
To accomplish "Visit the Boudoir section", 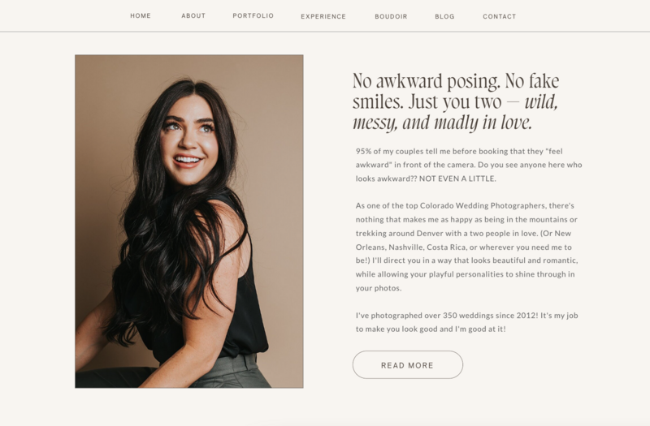I will [x=391, y=16].
